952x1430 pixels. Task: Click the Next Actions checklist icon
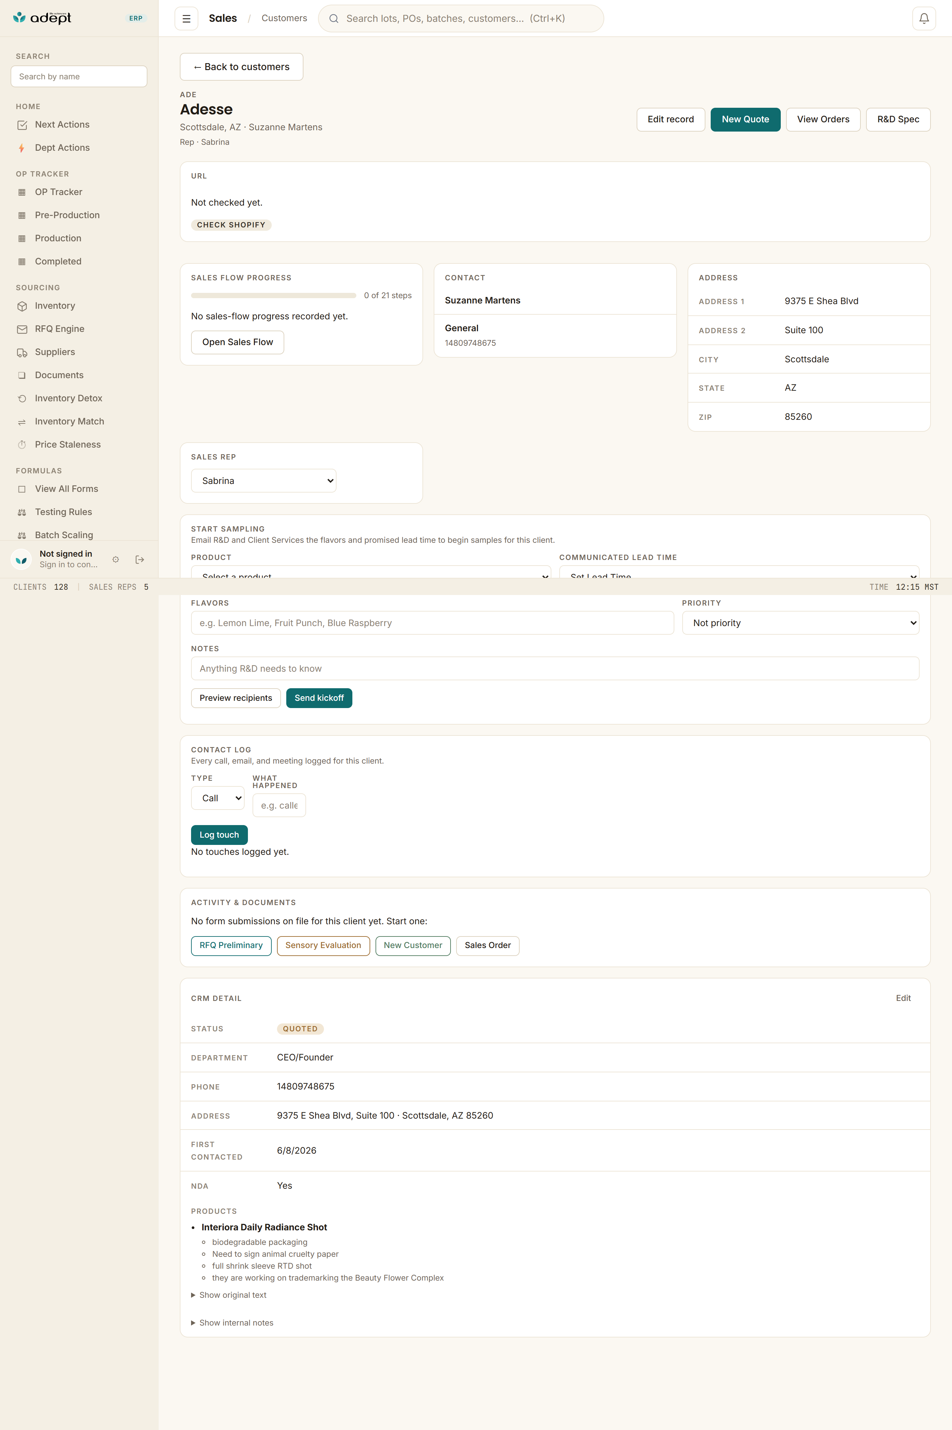[22, 125]
